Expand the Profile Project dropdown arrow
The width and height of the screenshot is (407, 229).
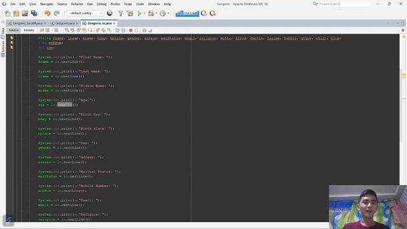pyautogui.click(x=168, y=13)
